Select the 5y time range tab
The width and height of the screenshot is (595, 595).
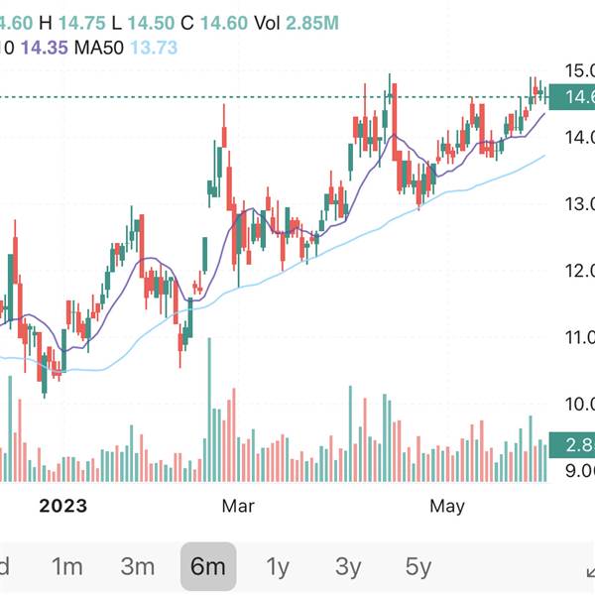418,567
